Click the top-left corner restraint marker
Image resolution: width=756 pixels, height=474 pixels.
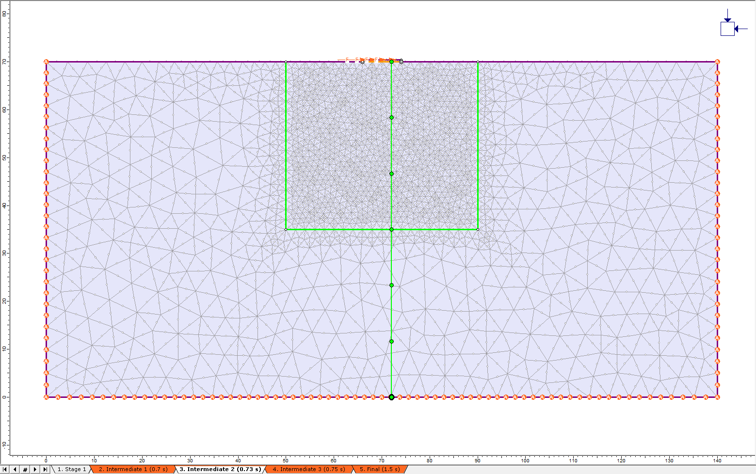pos(46,62)
